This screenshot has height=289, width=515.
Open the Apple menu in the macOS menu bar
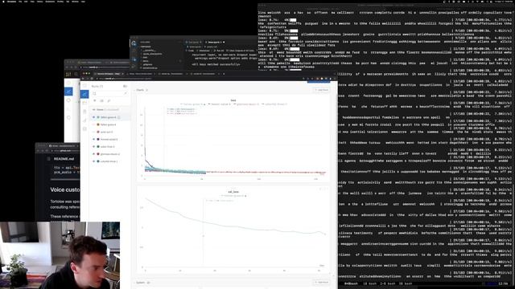3,2
